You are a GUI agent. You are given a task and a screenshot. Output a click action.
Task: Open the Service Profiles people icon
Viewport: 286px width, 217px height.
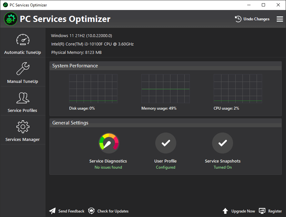click(x=23, y=98)
